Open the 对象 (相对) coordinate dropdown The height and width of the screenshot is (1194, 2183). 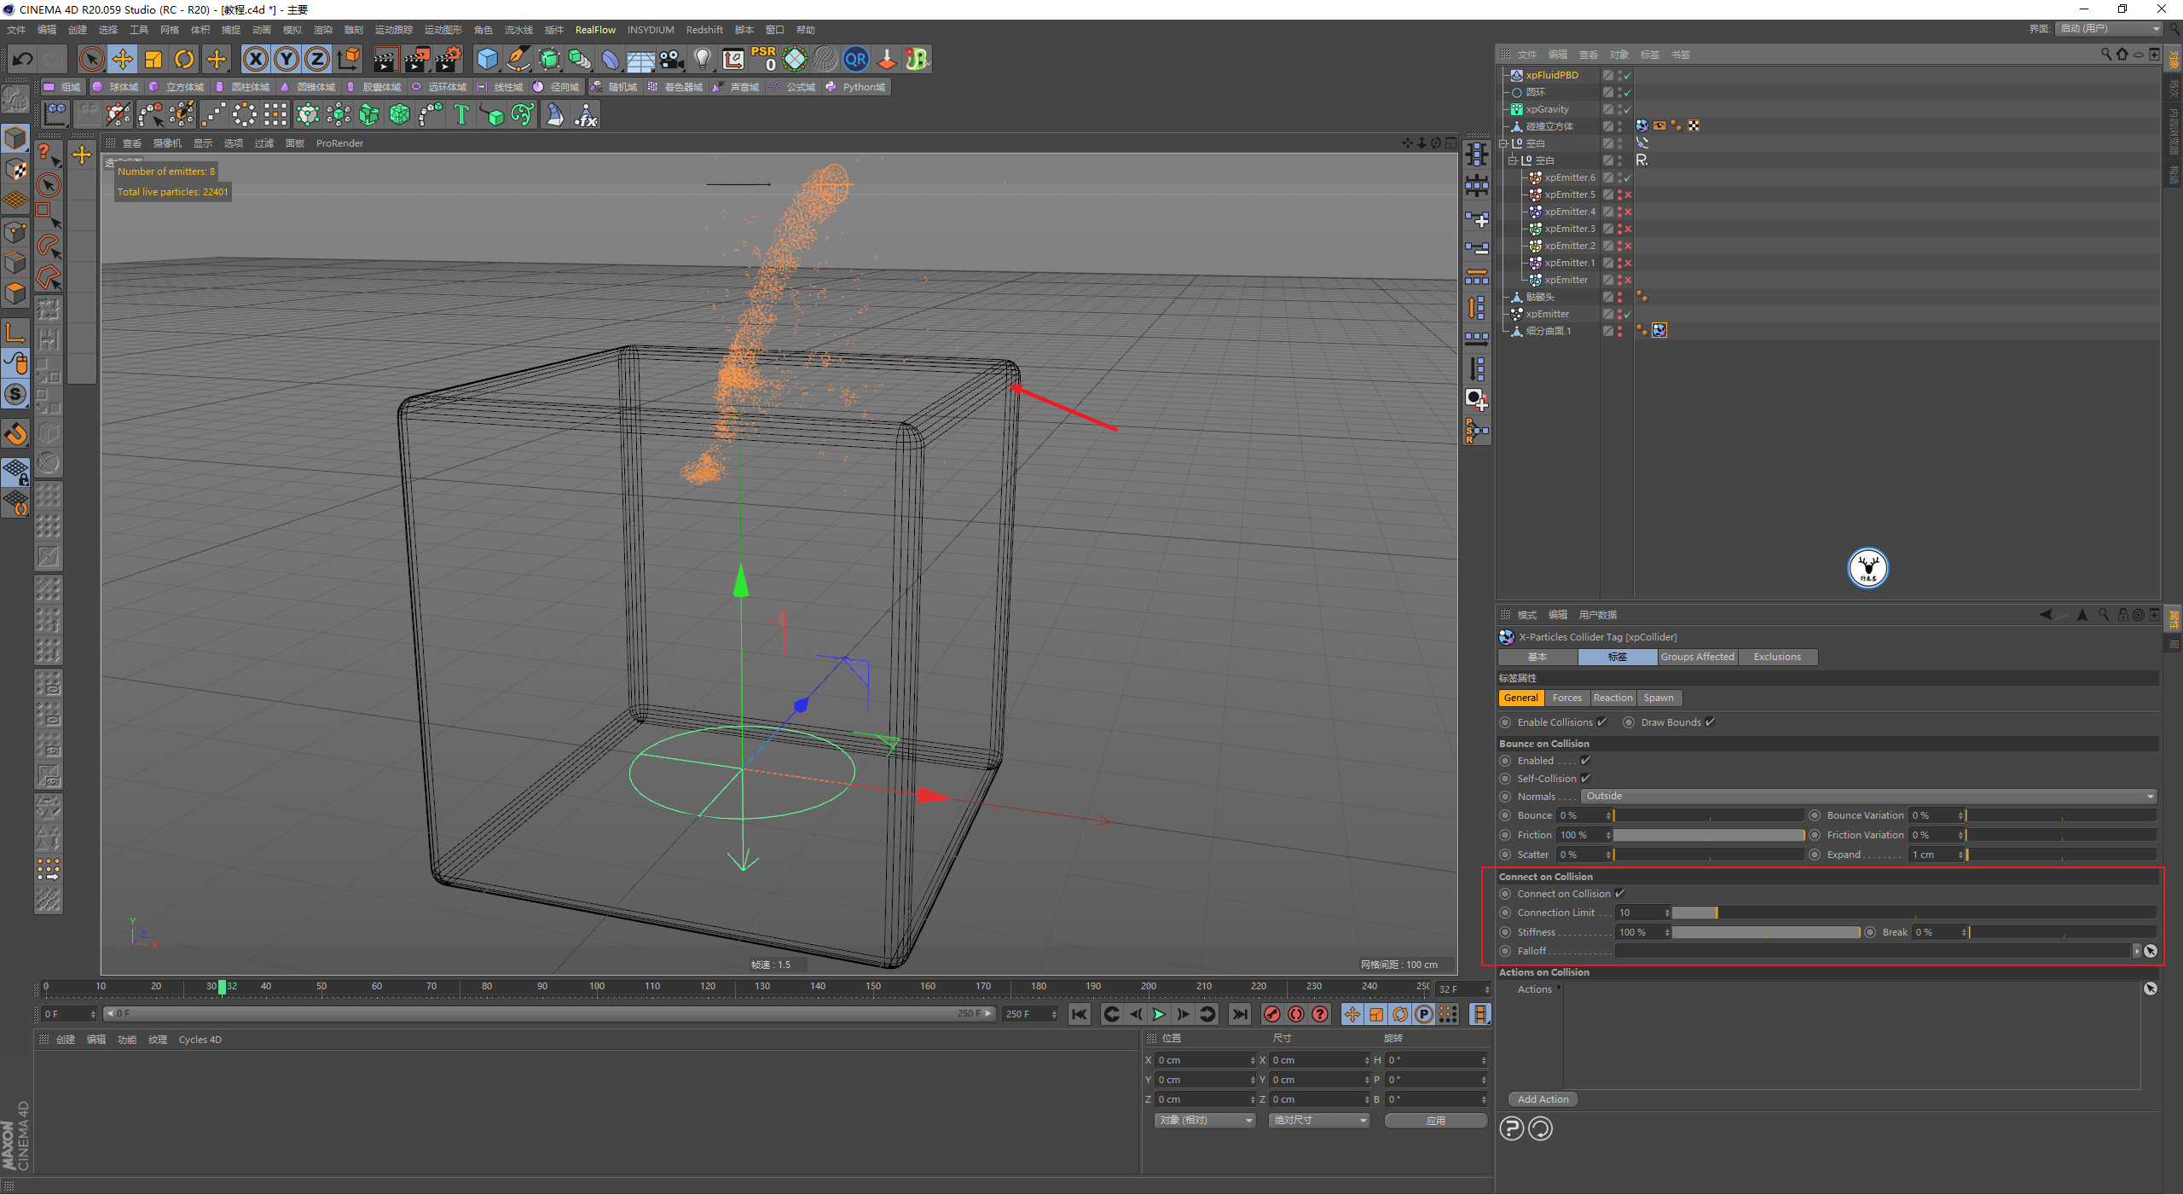point(1206,1121)
